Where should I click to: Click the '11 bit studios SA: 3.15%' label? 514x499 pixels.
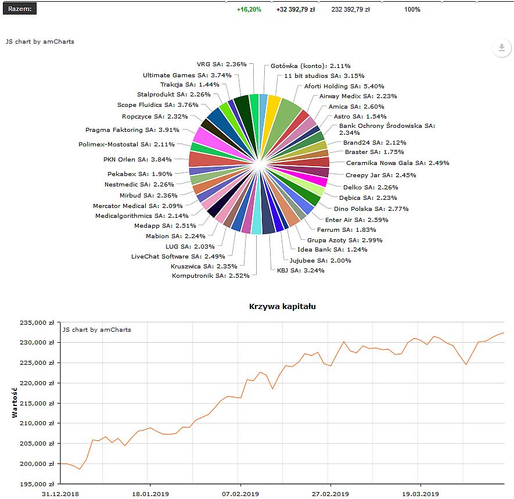click(324, 76)
